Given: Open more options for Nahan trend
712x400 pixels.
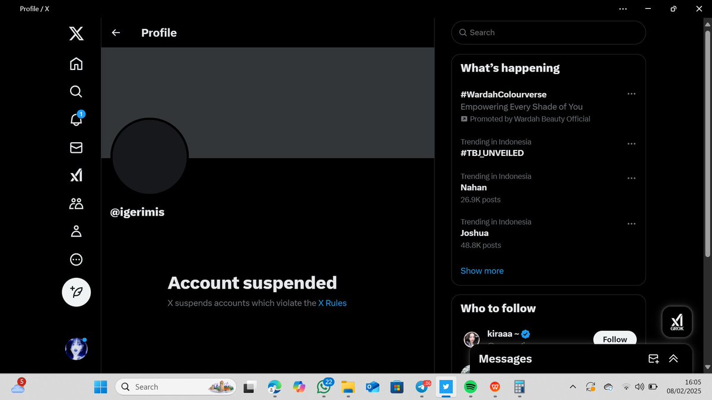Looking at the screenshot, I should [x=631, y=178].
